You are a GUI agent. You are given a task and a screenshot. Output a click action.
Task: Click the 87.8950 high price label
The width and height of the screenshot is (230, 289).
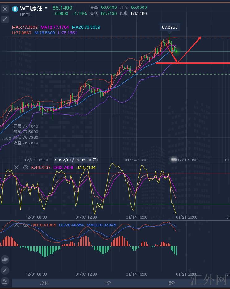click(x=170, y=27)
